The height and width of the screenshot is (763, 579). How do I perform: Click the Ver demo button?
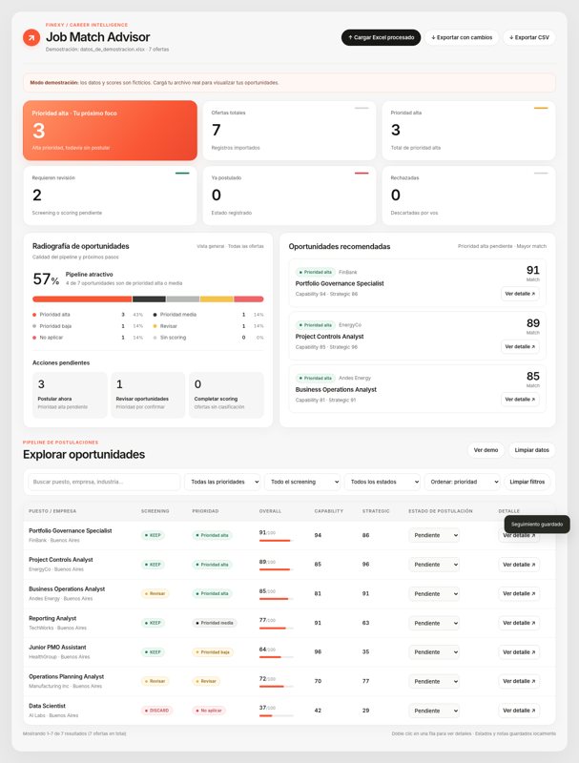tap(486, 450)
